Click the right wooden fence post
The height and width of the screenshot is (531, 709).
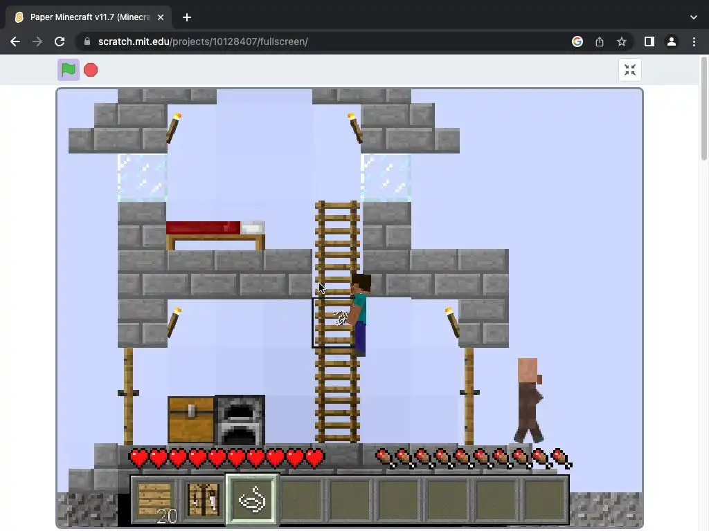469,396
